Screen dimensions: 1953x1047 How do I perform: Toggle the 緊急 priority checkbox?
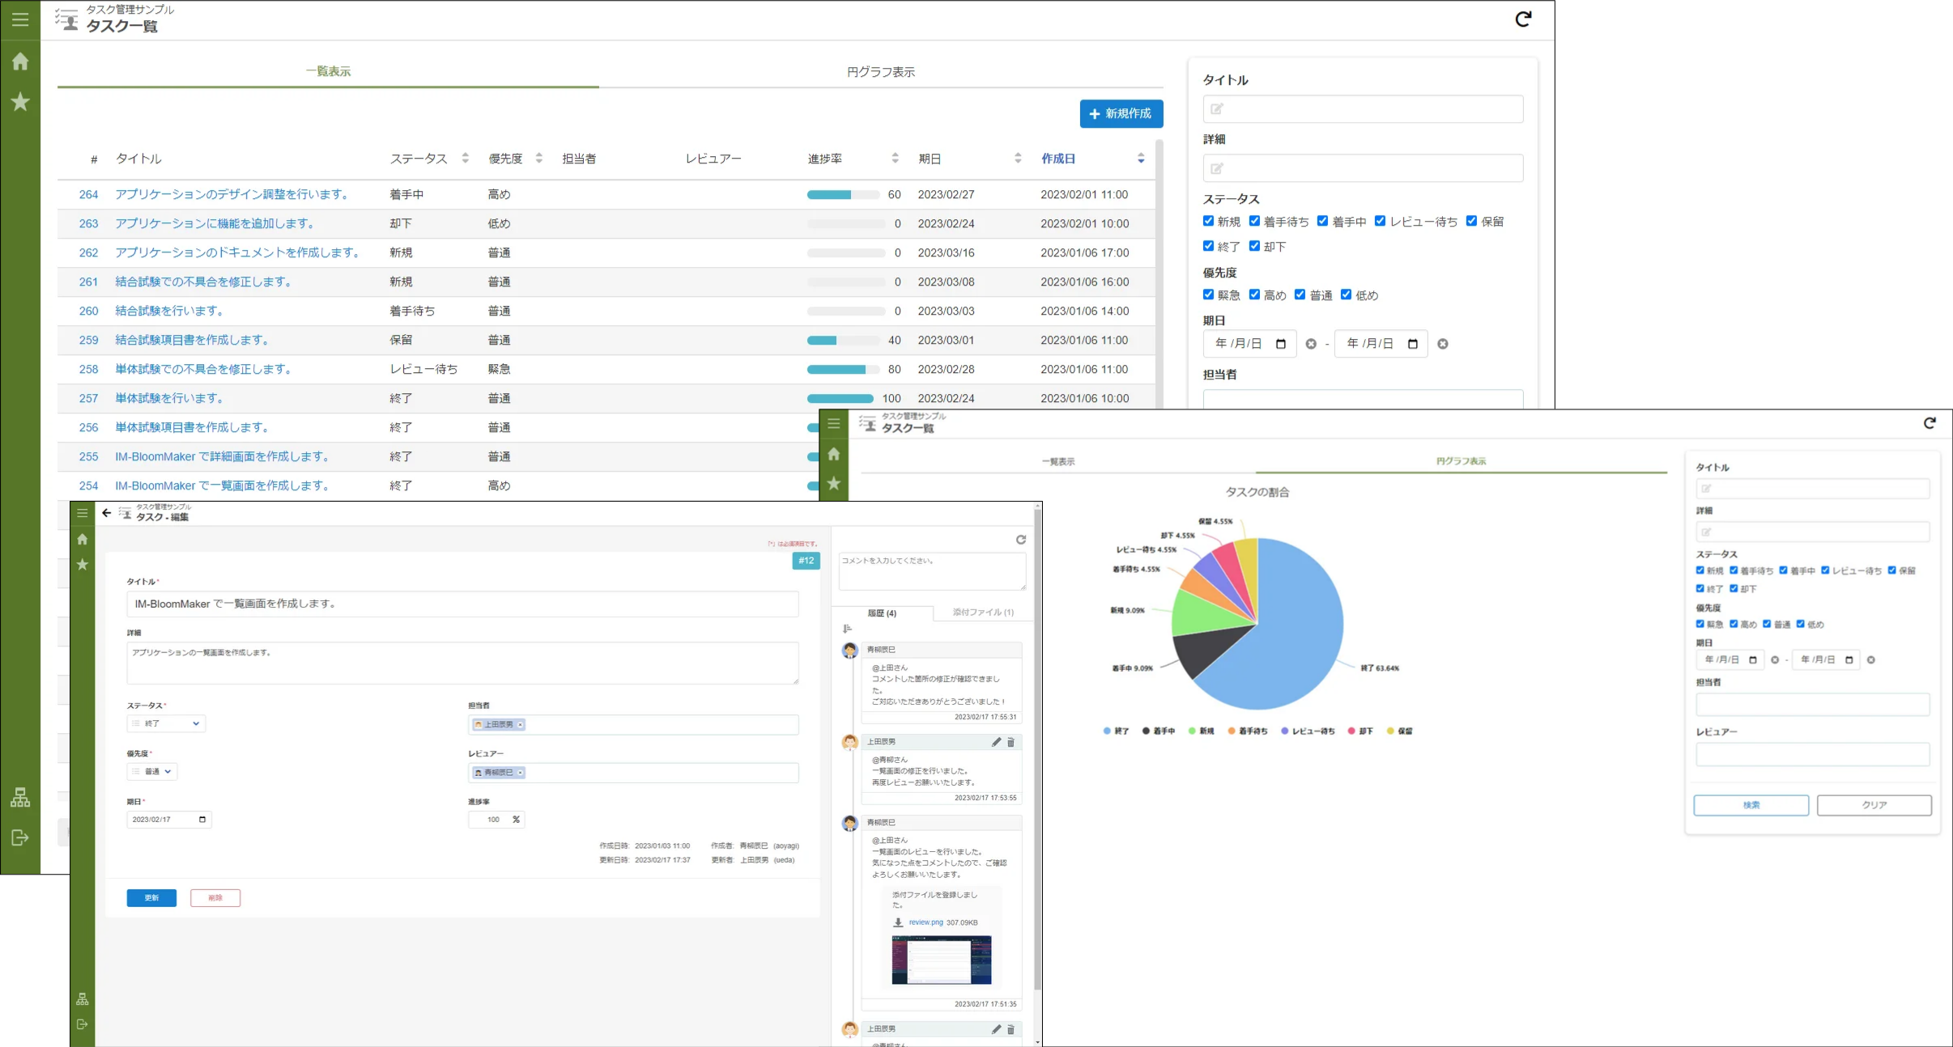(1208, 295)
